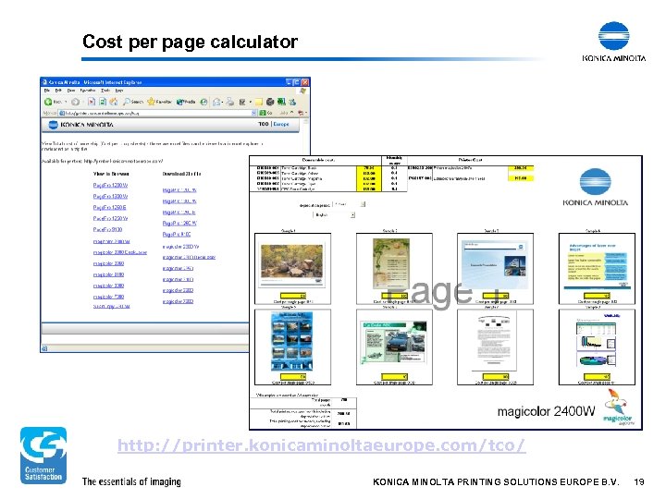Click the Customer Satisfaction badge
Viewport: 666px width, 499px height.
coord(43,456)
